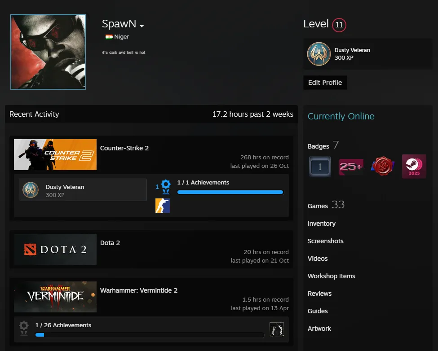The height and width of the screenshot is (351, 438).
Task: Click the Currently Online status text
Action: [341, 116]
